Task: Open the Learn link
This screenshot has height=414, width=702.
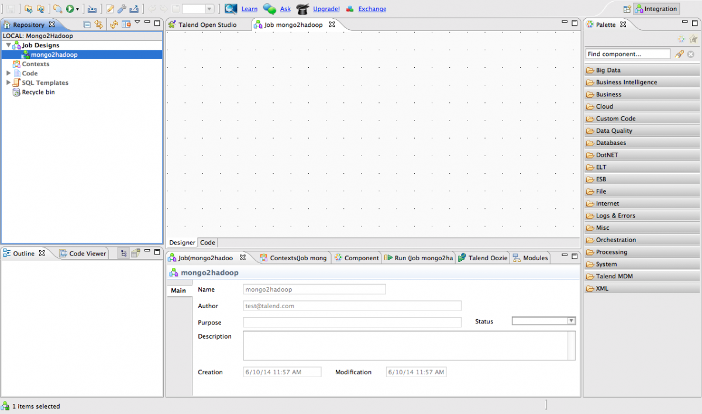Action: 249,9
